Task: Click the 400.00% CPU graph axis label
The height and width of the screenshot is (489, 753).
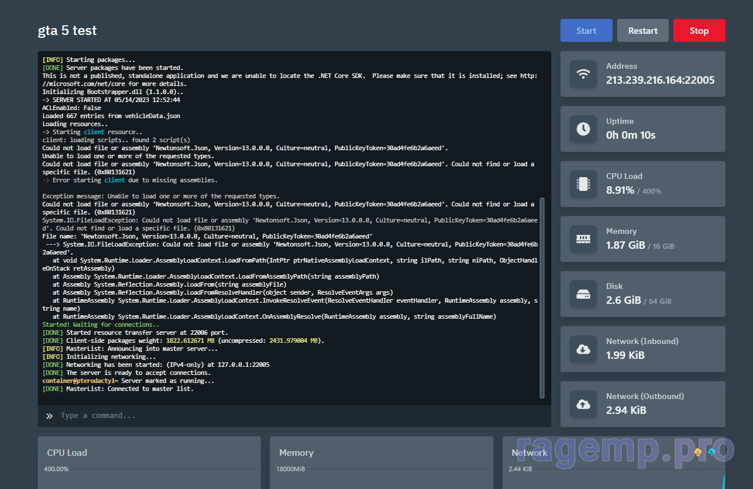Action: (56, 469)
